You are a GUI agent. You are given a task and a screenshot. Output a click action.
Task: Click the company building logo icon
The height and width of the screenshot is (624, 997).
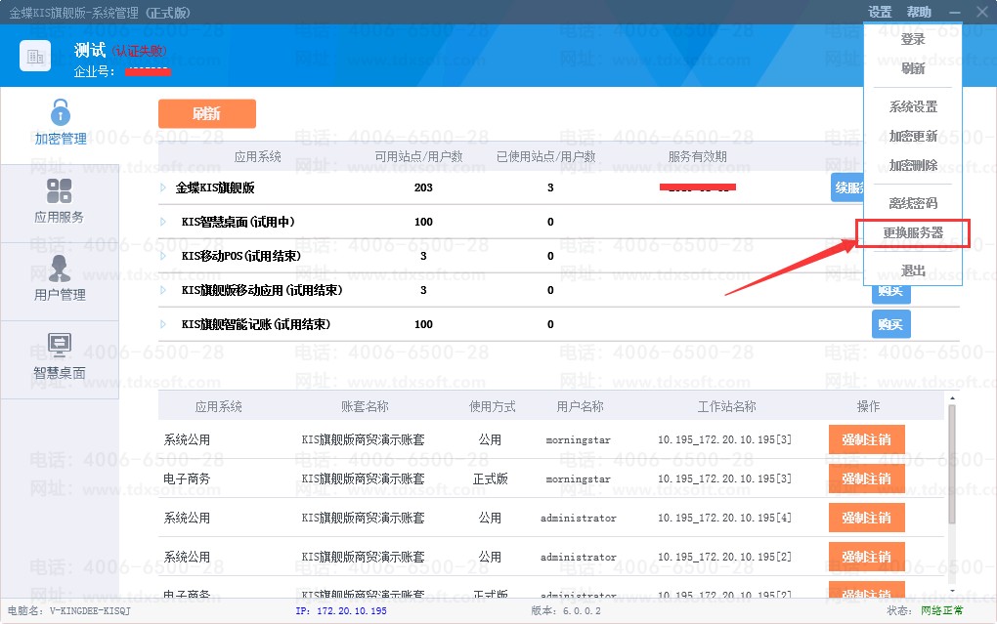[x=35, y=56]
